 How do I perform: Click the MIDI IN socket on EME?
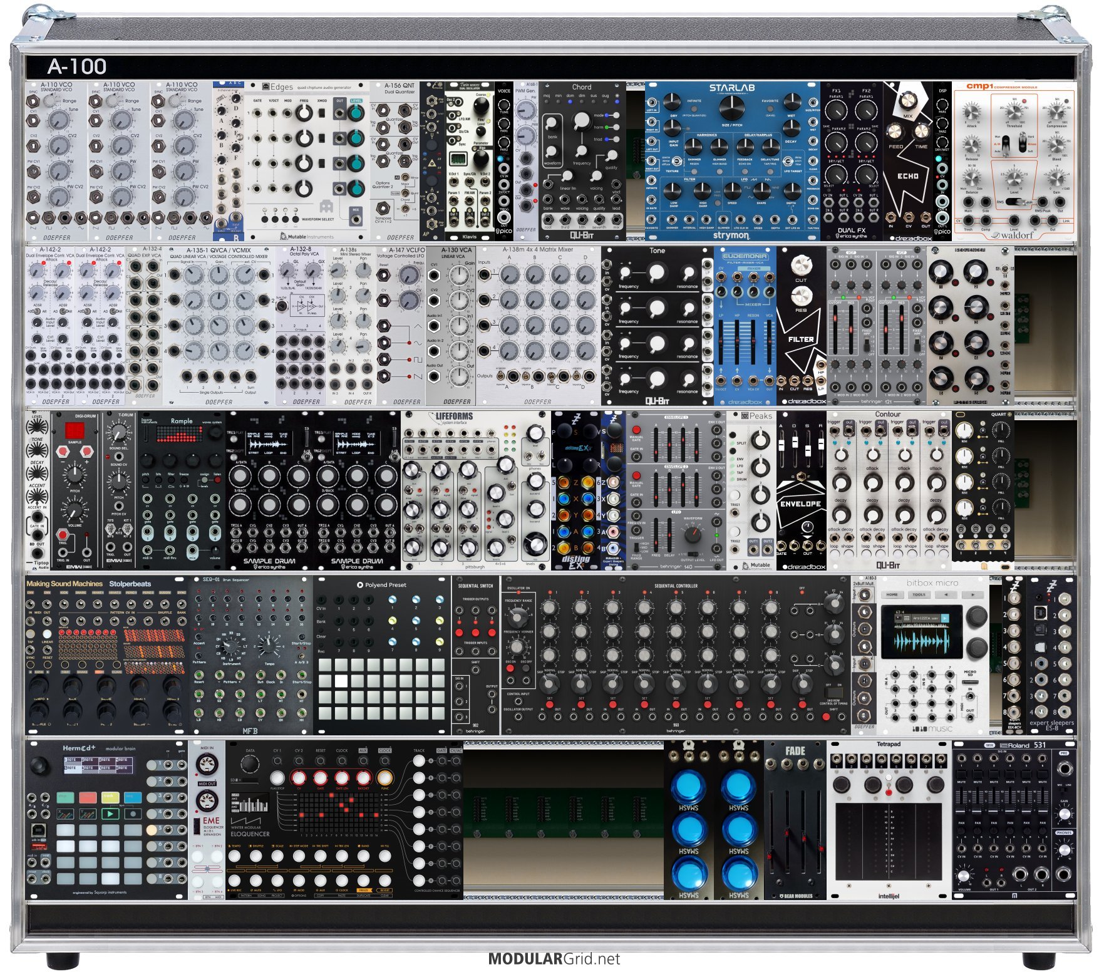coord(207,765)
